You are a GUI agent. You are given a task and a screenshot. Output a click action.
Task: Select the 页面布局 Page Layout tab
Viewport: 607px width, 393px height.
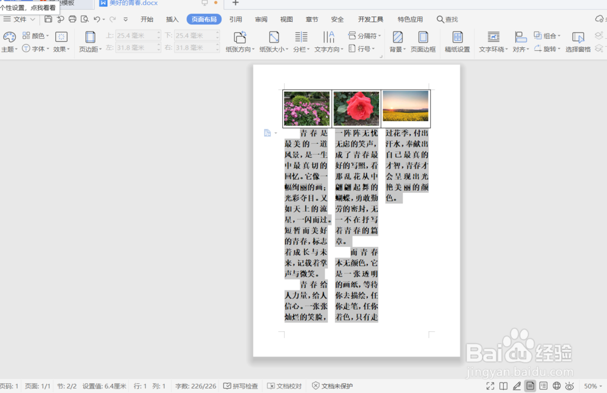[x=204, y=19]
